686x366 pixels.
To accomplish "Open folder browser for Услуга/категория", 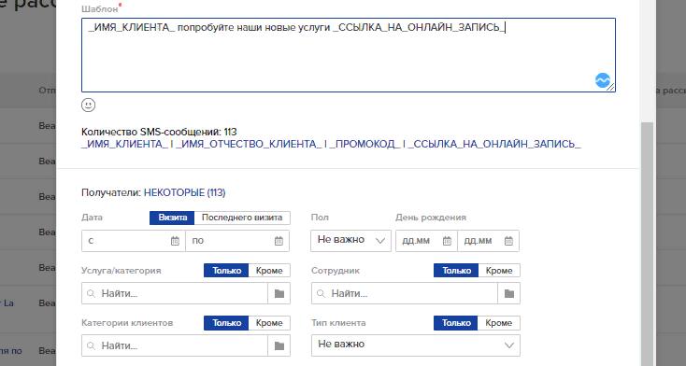I will click(x=279, y=293).
